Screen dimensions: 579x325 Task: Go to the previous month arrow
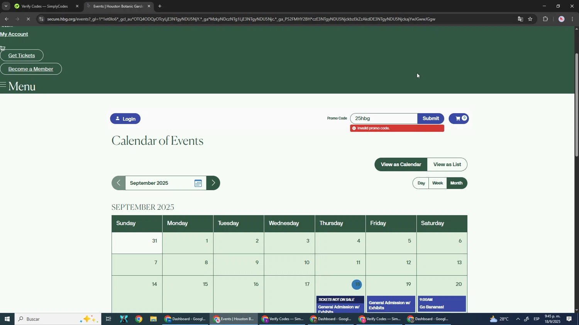(x=119, y=183)
